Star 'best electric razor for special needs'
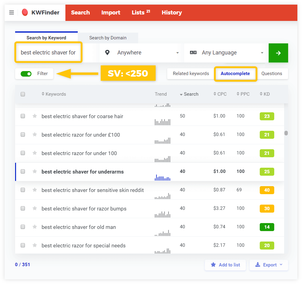Image resolution: width=302 pixels, height=284 pixels. pos(35,245)
